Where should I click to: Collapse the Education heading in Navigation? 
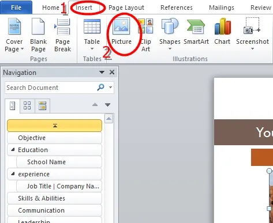tap(13, 149)
